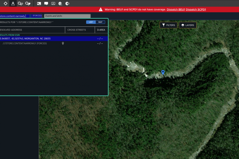Click the blue location pin marker on the map
Viewport: 239px width, 159px height.
pos(163,72)
